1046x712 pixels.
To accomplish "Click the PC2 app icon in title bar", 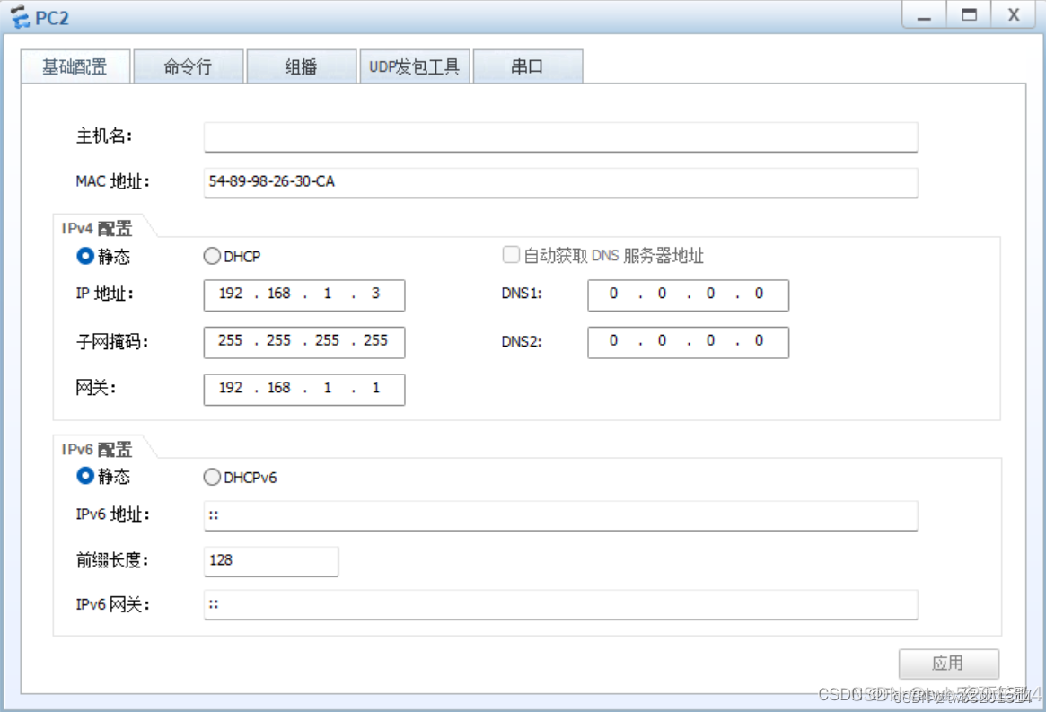I will [x=21, y=17].
